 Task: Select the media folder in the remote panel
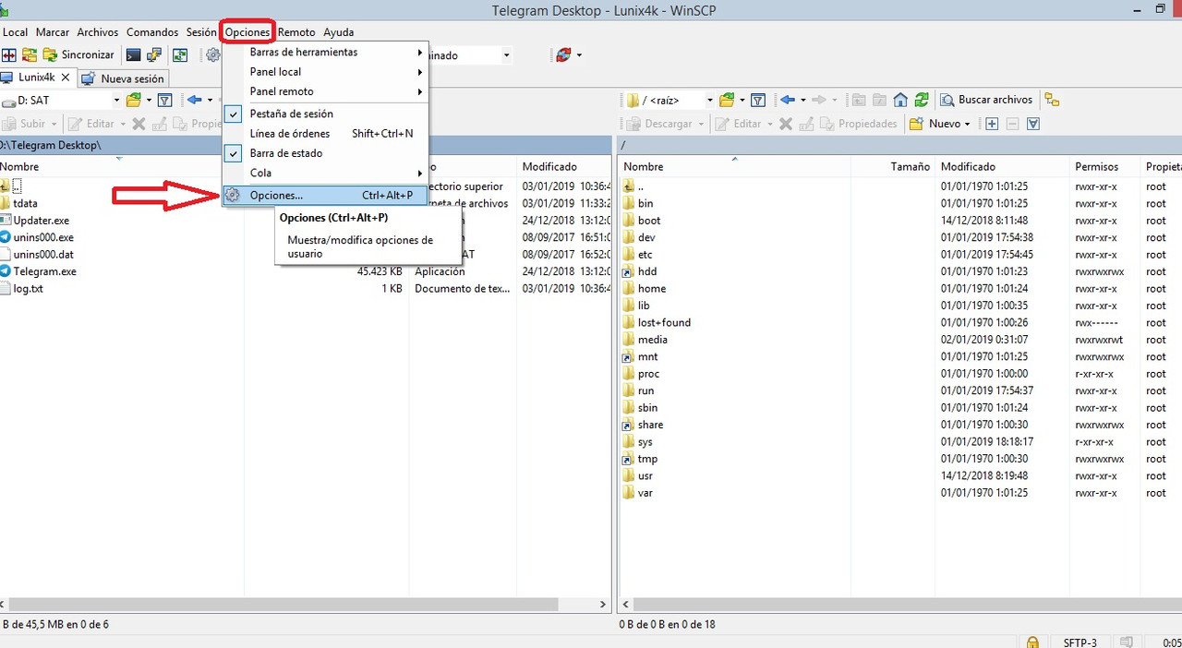[653, 340]
